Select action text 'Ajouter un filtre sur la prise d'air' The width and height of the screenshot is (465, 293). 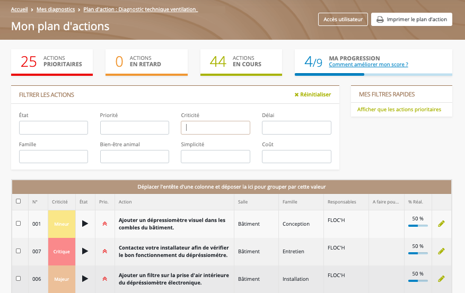coord(174,279)
